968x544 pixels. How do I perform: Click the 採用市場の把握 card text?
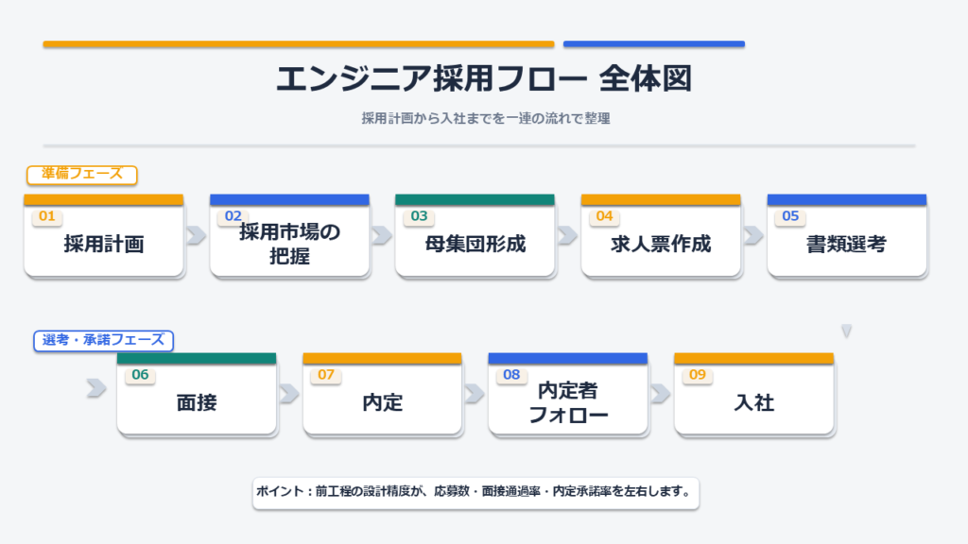point(289,245)
